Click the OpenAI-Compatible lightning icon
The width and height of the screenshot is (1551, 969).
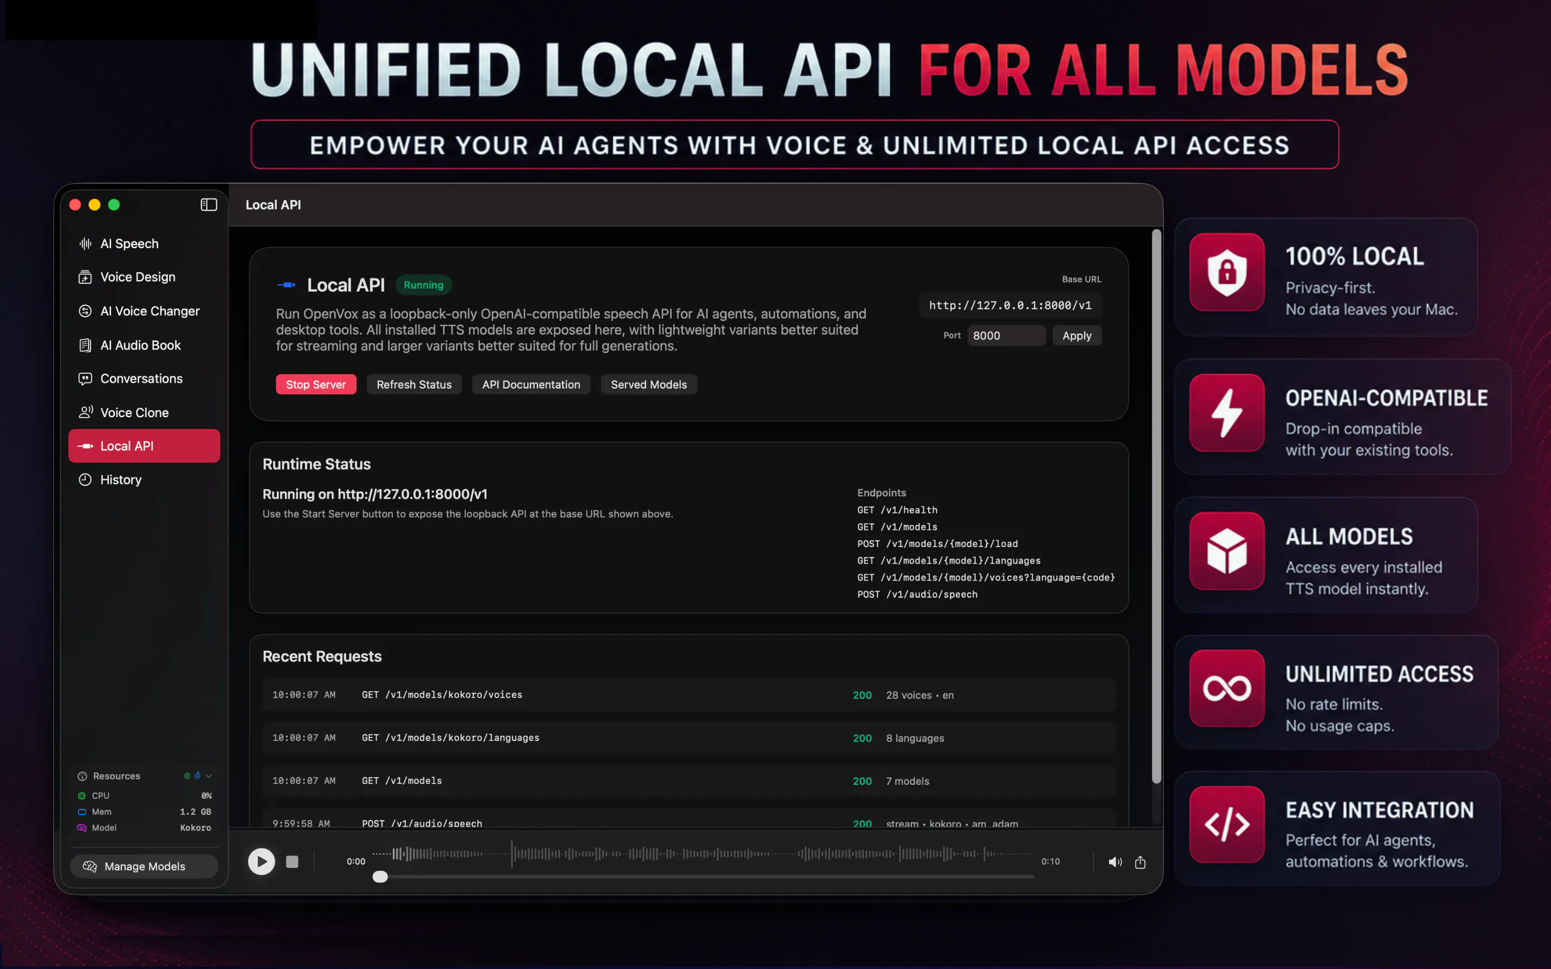1227,413
